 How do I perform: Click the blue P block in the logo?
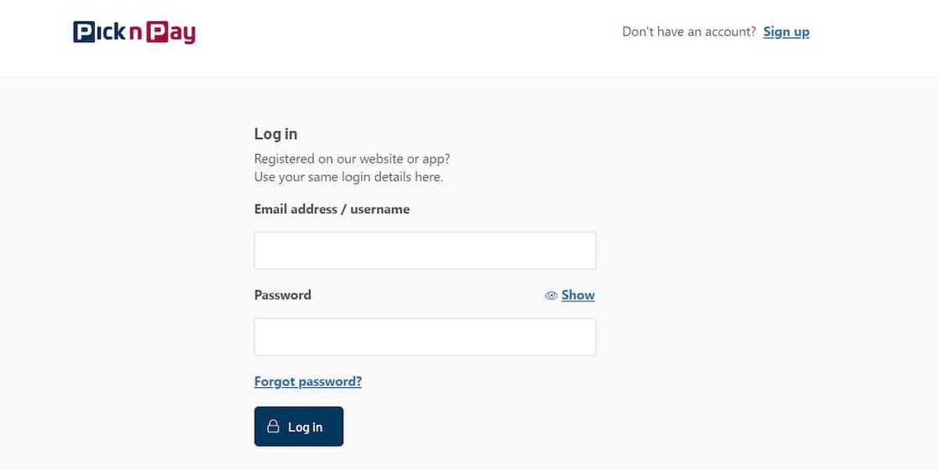click(x=84, y=32)
